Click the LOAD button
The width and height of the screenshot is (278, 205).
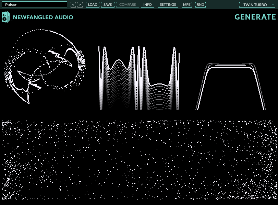click(x=92, y=5)
